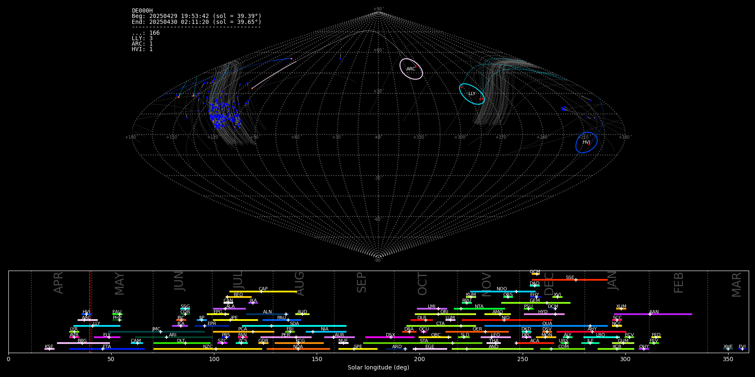Click the OCT month label in timeline
The image size is (755, 377).
[x=423, y=284]
